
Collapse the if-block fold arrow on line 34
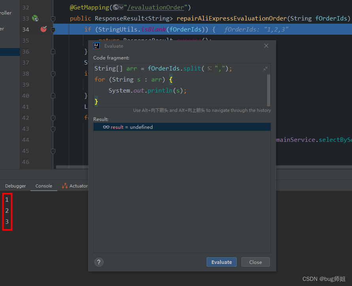(x=53, y=30)
